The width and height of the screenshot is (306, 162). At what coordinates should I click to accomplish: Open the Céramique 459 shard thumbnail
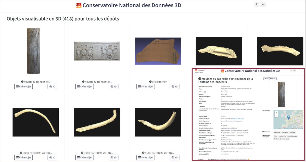pos(158,51)
